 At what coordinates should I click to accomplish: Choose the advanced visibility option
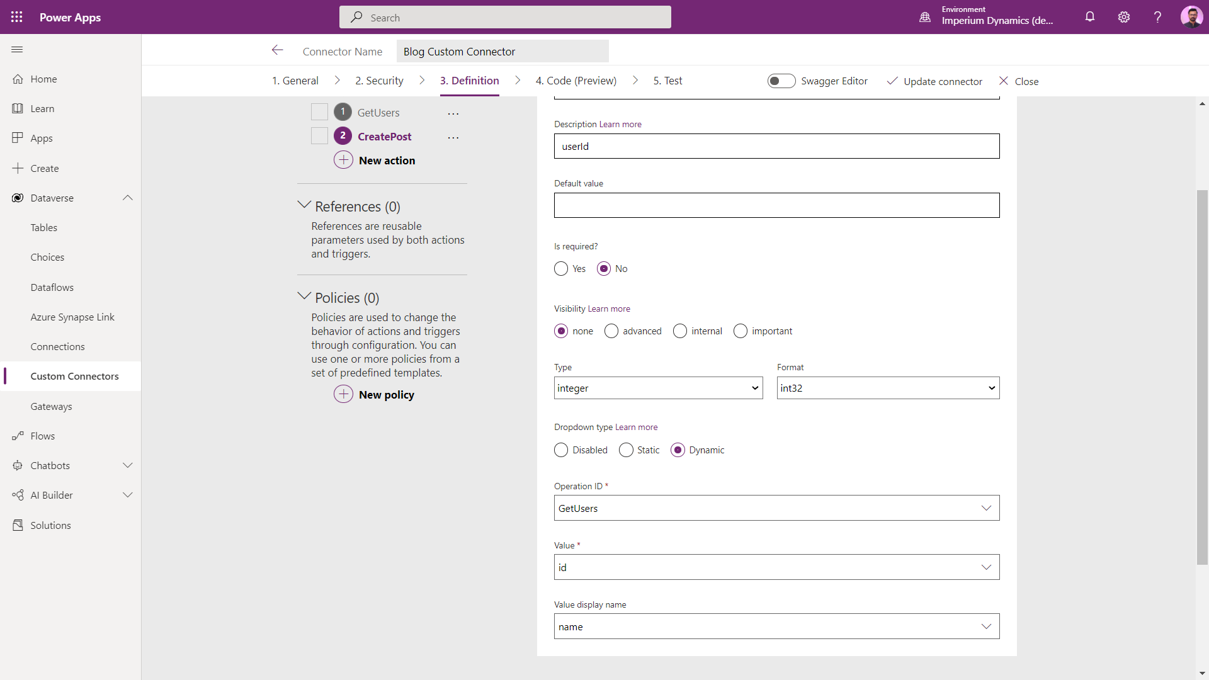click(611, 331)
